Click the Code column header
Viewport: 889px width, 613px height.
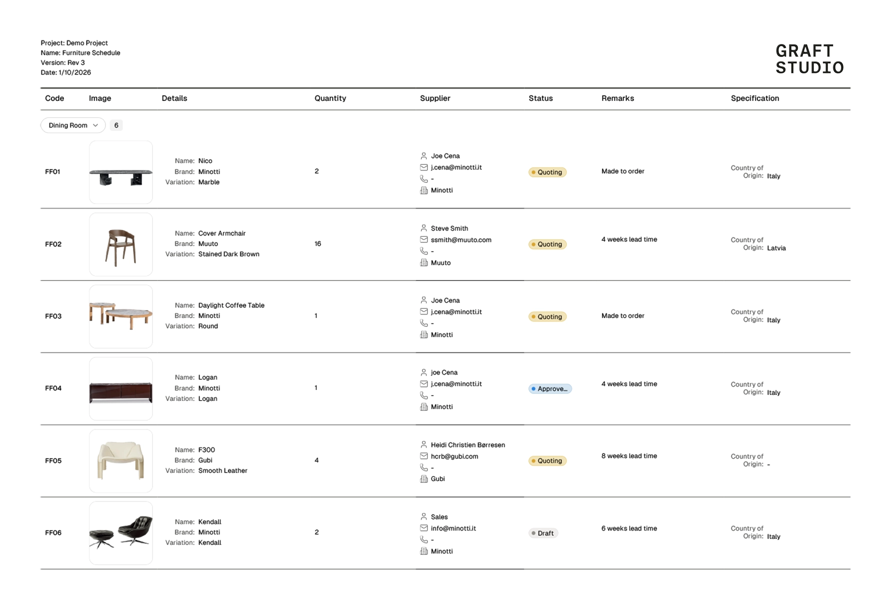pos(54,98)
